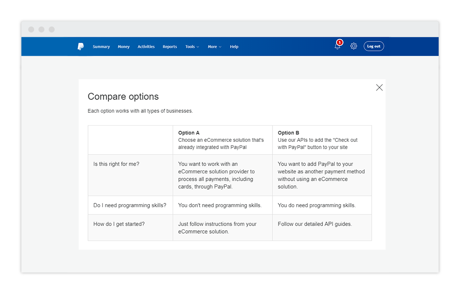
Task: Click 'Follow our detailed API guides.' cell
Action: [x=322, y=227]
